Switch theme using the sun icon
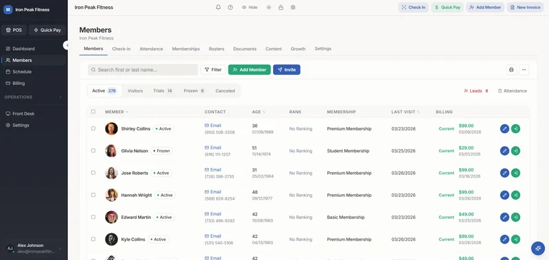Screen dimensions: 549x260 pyautogui.click(x=268, y=8)
